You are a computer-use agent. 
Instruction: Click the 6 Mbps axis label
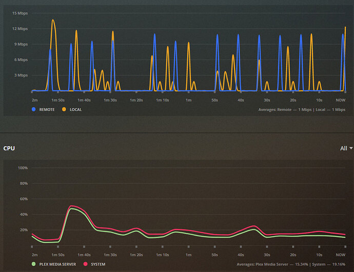click(x=21, y=60)
